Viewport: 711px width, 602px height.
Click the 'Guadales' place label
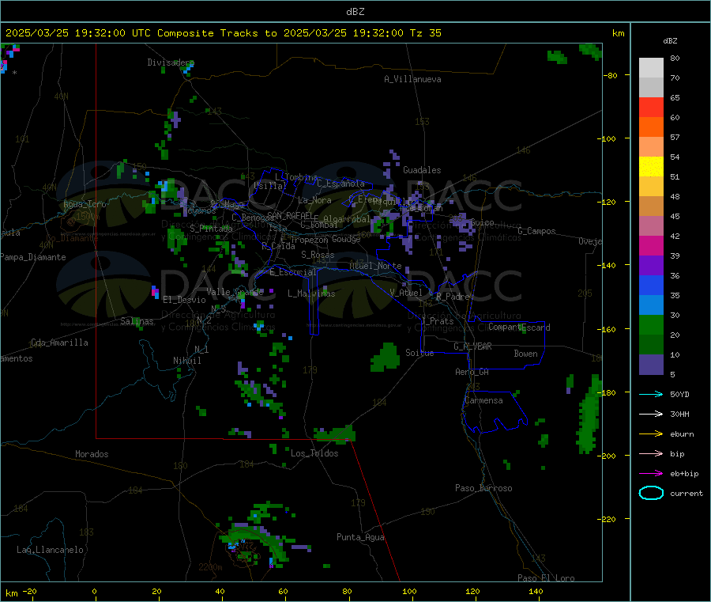click(422, 170)
